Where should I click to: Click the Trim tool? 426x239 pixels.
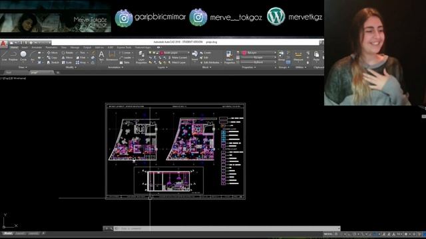tap(81, 52)
